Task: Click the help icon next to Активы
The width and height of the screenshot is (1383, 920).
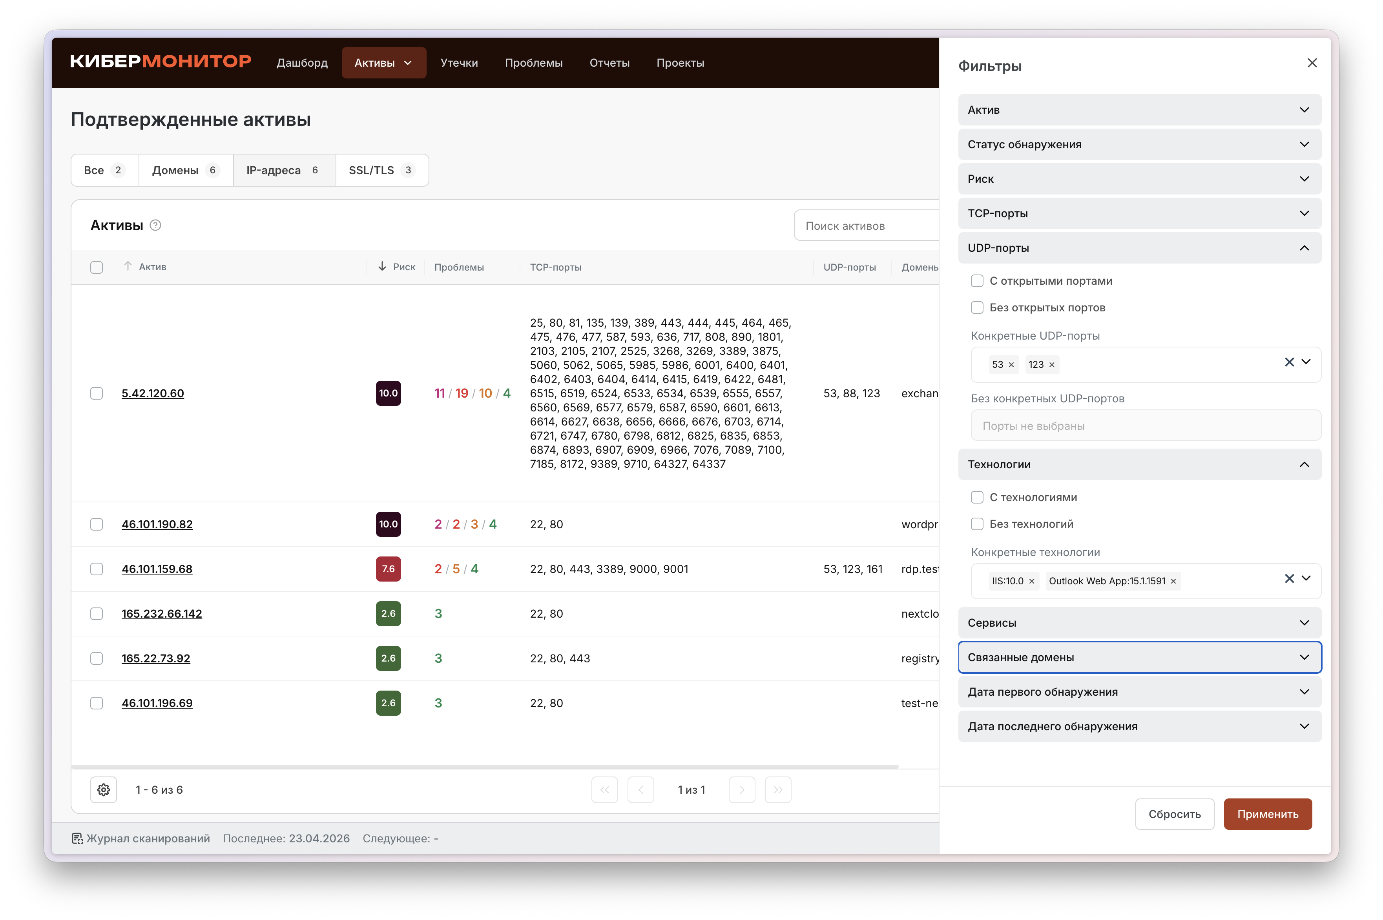Action: pos(155,225)
